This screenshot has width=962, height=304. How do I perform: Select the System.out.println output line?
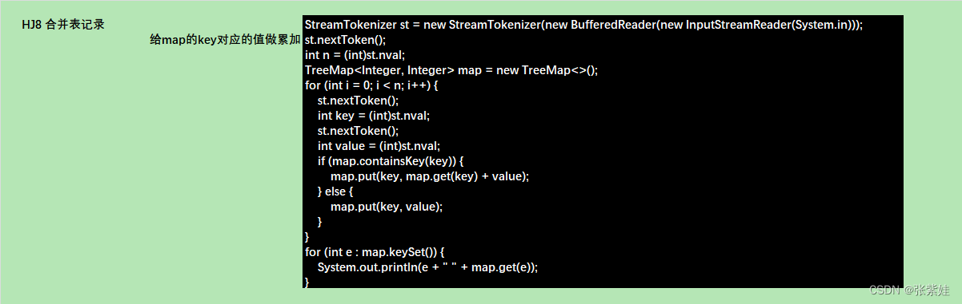(427, 266)
